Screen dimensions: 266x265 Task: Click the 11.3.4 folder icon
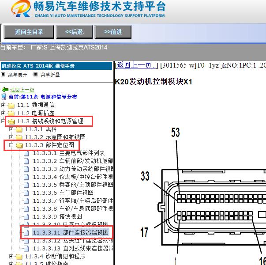coord(19,257)
